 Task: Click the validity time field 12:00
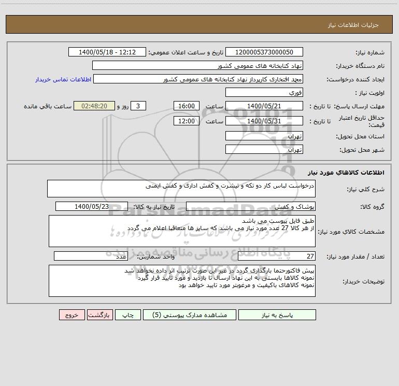187,121
